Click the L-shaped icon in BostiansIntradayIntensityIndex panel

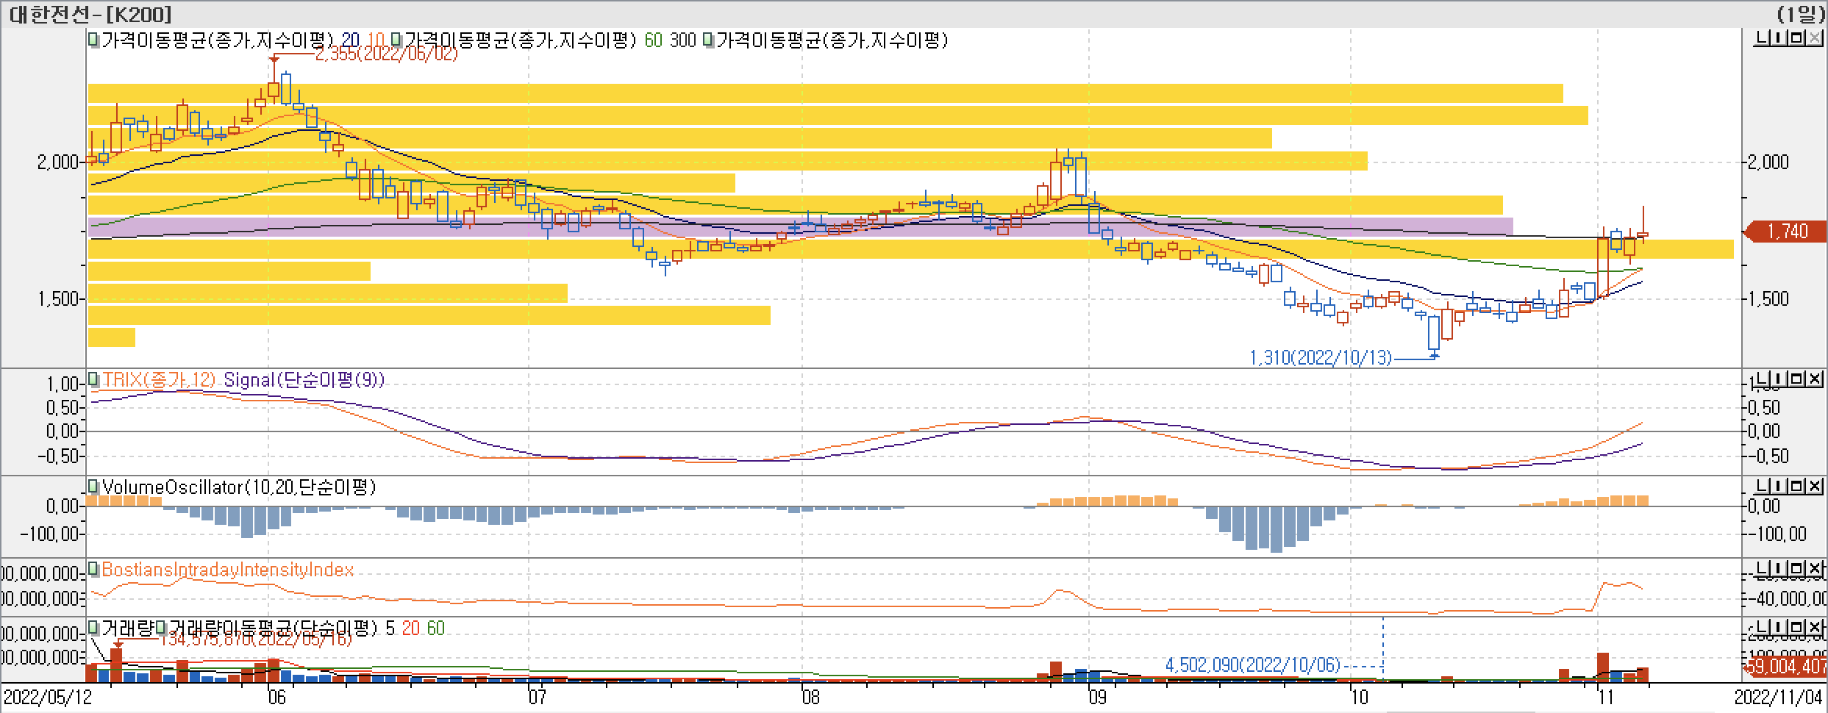click(x=1763, y=569)
